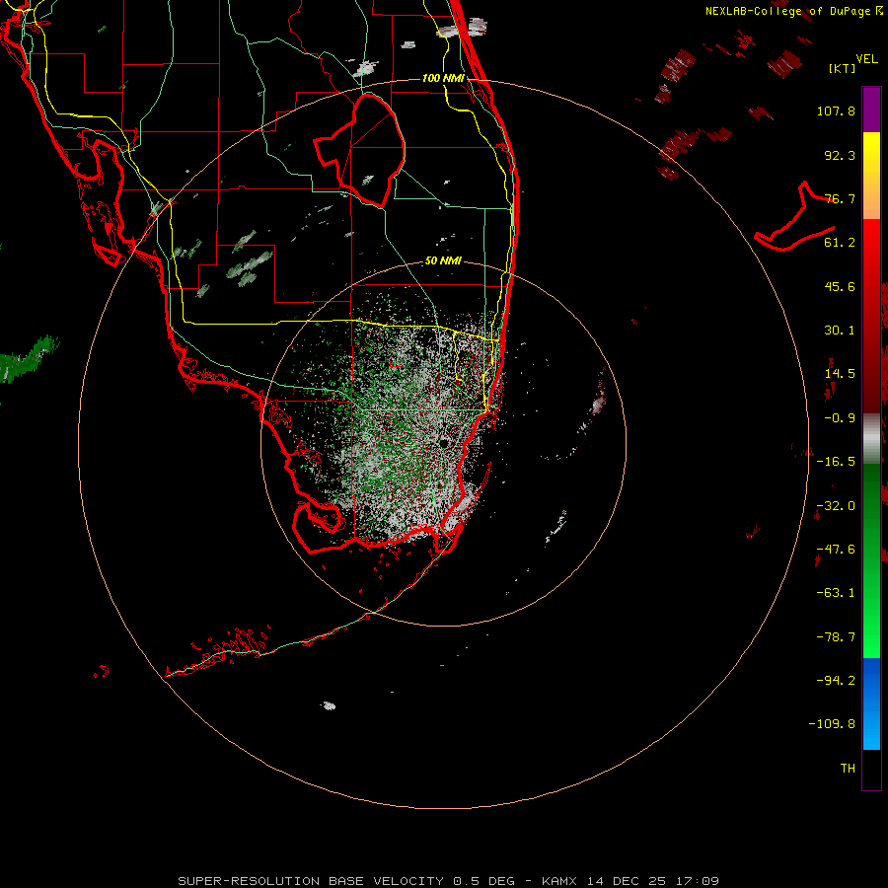This screenshot has height=888, width=888.
Task: Pick the purple segment of velocity color bar
Action: pos(871,110)
